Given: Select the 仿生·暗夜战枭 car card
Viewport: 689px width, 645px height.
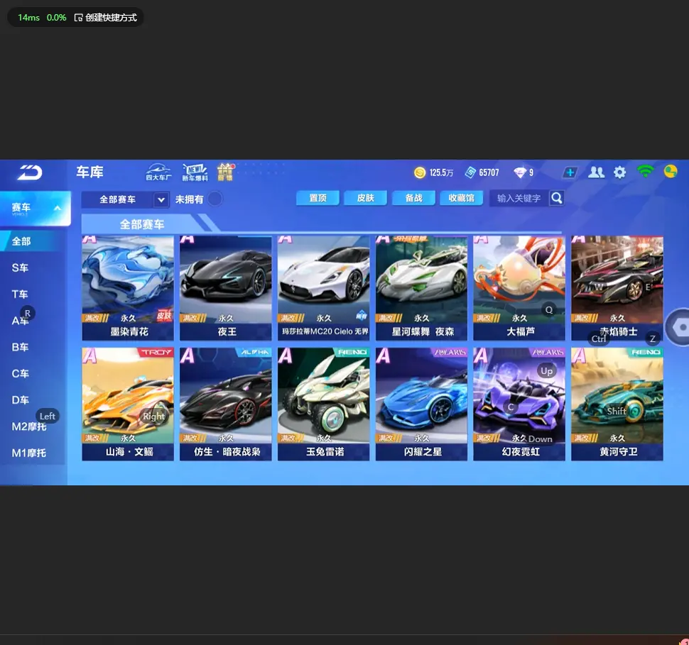Looking at the screenshot, I should (226, 404).
